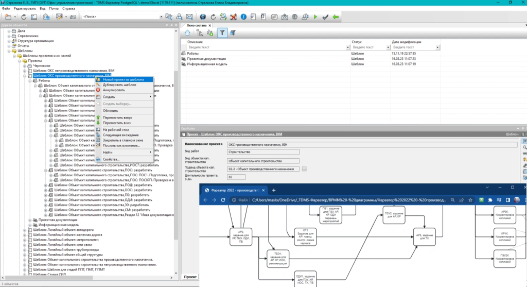Open the Статус column filter dropdown
This screenshot has width=527, height=287.
[x=387, y=47]
